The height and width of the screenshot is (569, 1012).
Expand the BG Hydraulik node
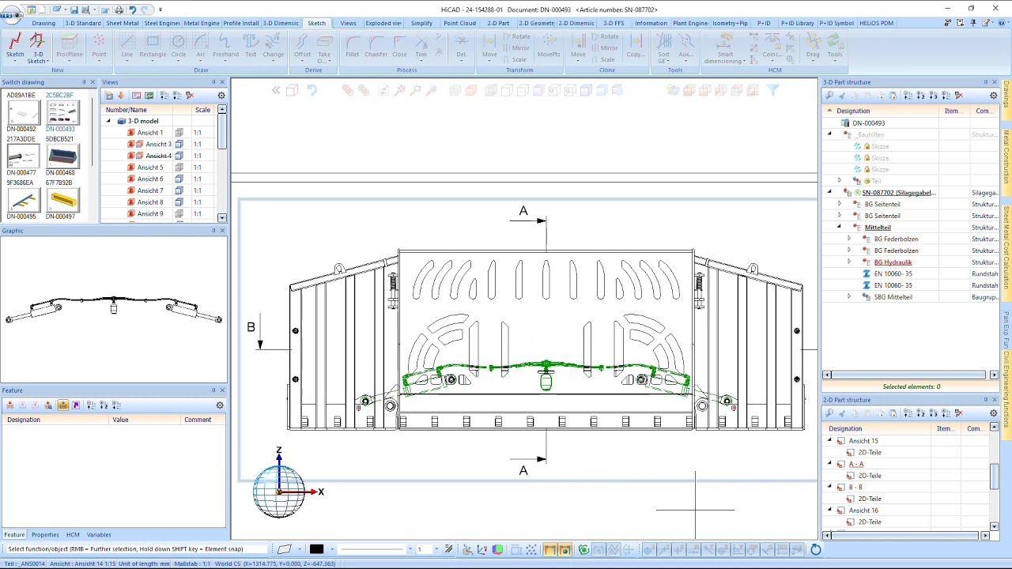pos(849,262)
